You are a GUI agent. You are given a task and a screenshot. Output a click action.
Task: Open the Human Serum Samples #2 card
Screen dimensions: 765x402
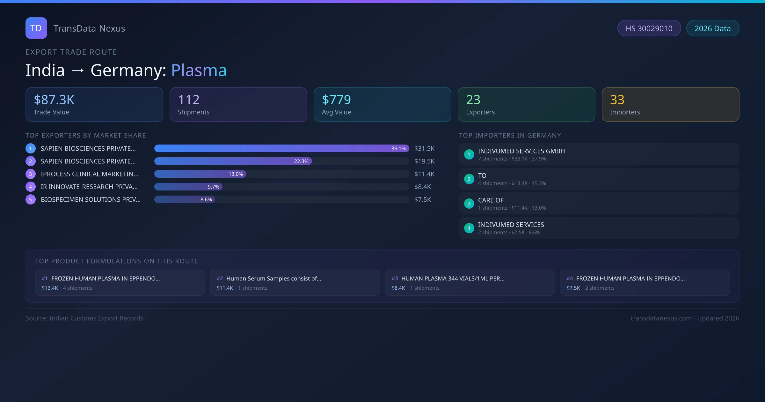[x=295, y=282]
